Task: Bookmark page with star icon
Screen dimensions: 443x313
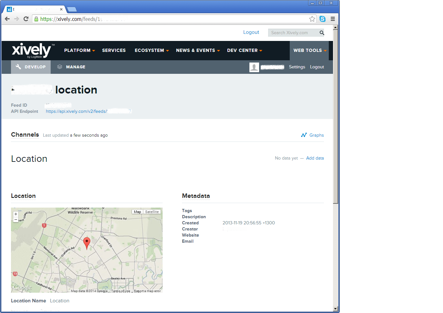Action: click(312, 19)
